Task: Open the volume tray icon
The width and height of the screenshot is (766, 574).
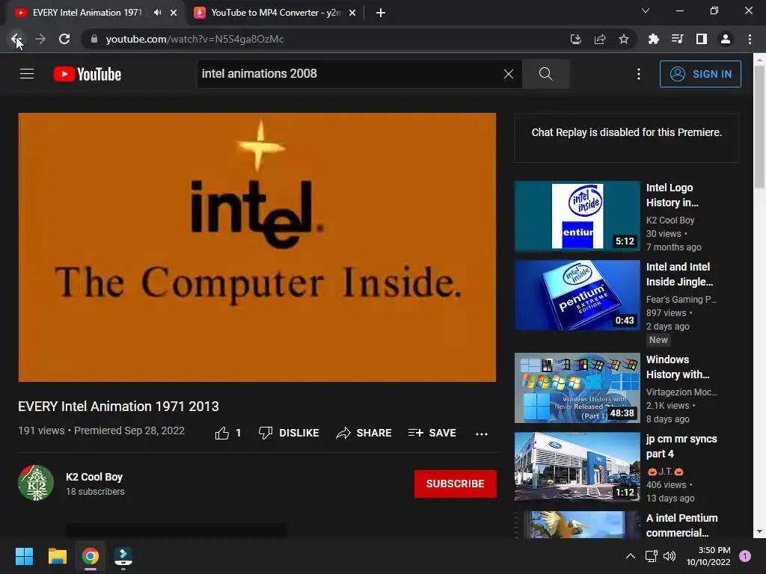Action: [x=670, y=556]
